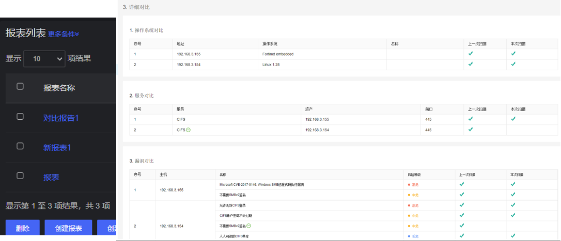Click 本次扫描 checkmark for Linux 1.28 row
Viewport: 561px width, 241px height.
coord(513,64)
